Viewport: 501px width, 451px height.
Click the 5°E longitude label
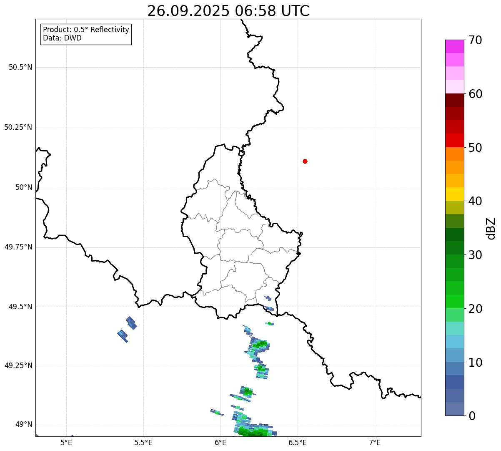(x=67, y=442)
